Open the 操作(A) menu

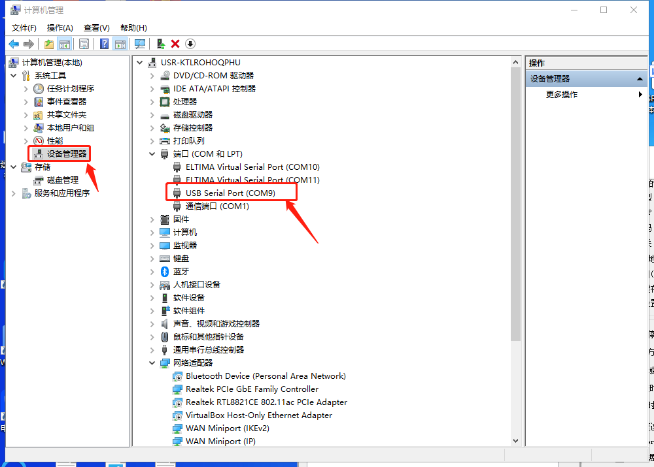click(60, 28)
